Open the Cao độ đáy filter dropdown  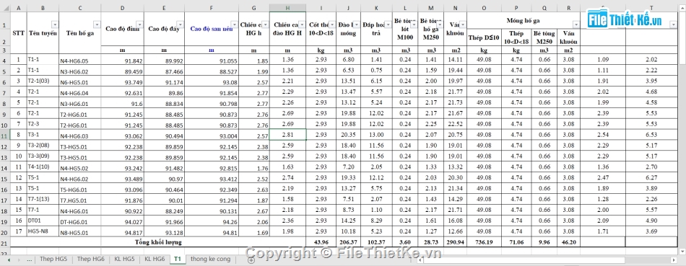[x=181, y=25]
